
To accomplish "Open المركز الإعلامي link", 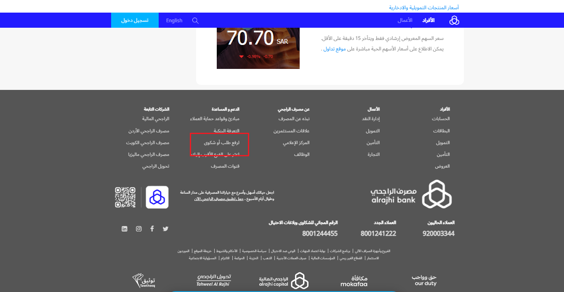I will 296,143.
